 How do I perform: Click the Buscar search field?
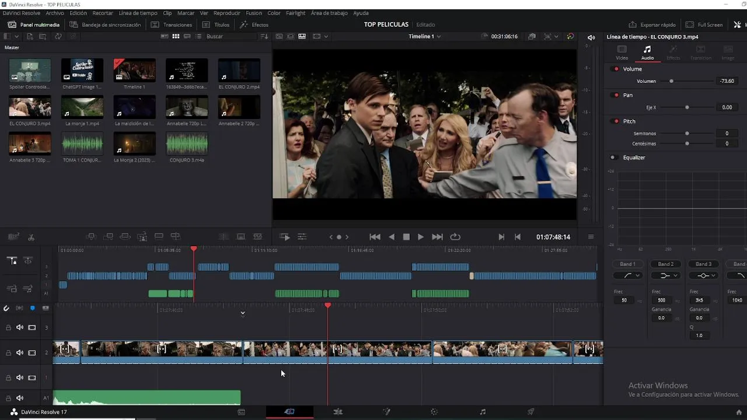(231, 36)
